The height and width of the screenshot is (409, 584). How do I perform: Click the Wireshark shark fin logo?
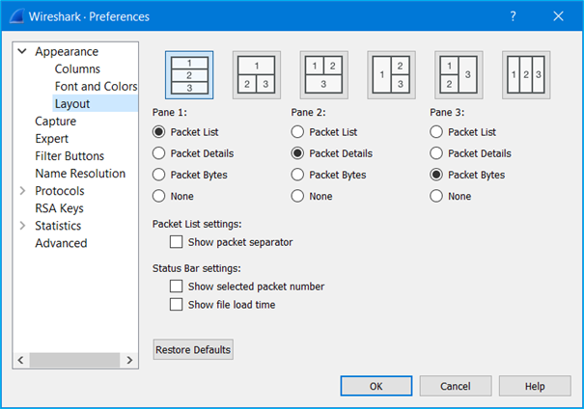pyautogui.click(x=16, y=16)
